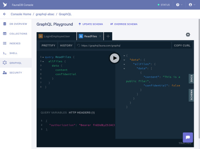
Task: Click the authorization header value text
Action: (97, 125)
